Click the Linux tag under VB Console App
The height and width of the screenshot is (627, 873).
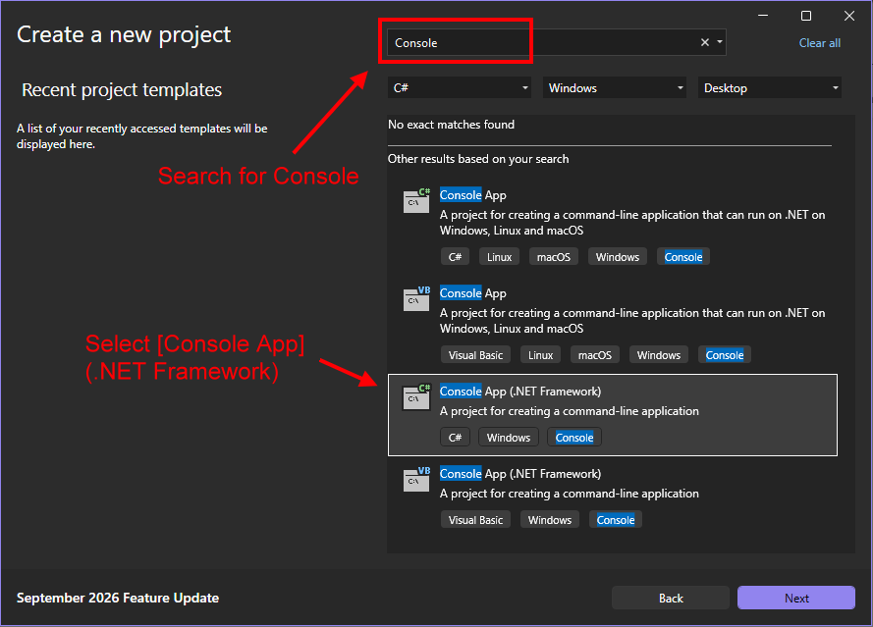541,355
